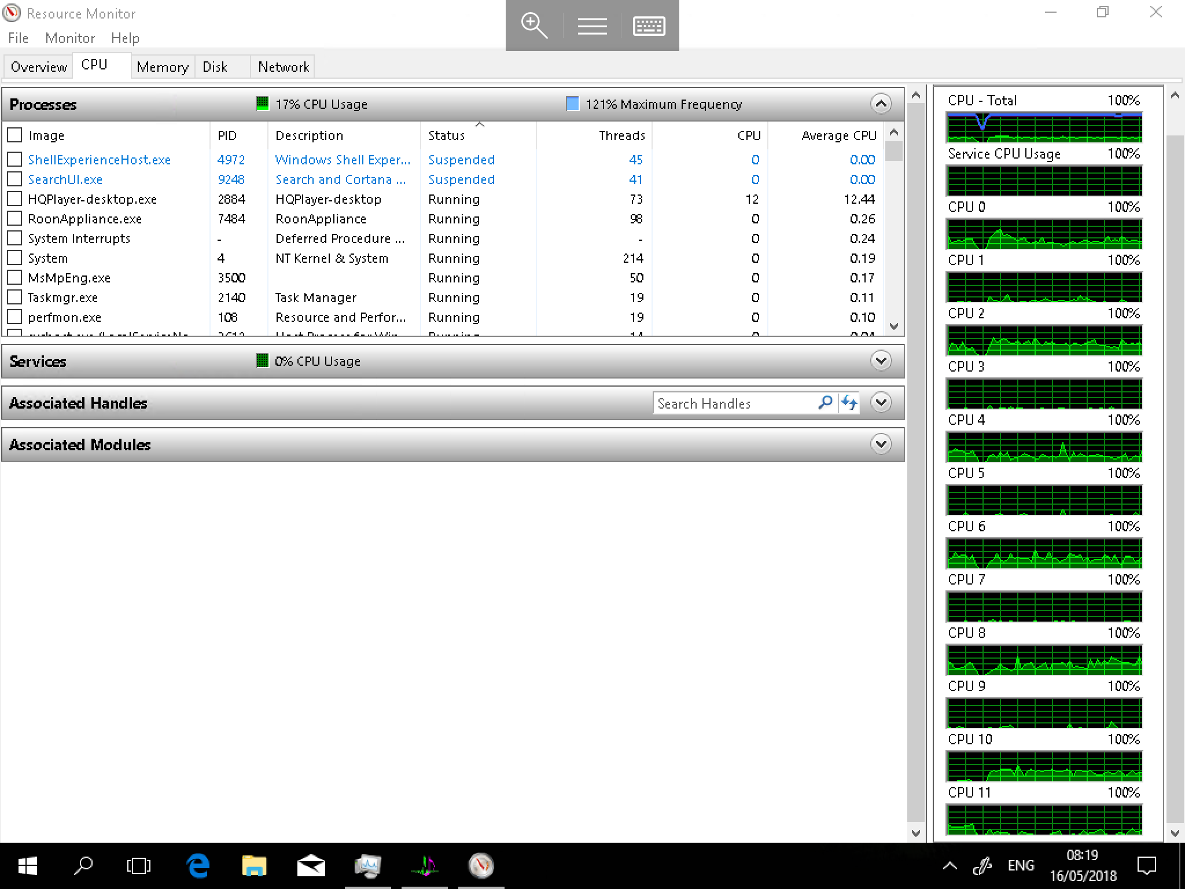The height and width of the screenshot is (889, 1185).
Task: Click the zoom magnifier icon in top toolbar
Action: pyautogui.click(x=534, y=25)
